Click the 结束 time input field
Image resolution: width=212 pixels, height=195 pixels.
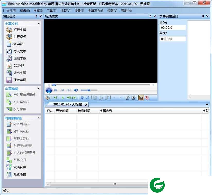(x=173, y=39)
